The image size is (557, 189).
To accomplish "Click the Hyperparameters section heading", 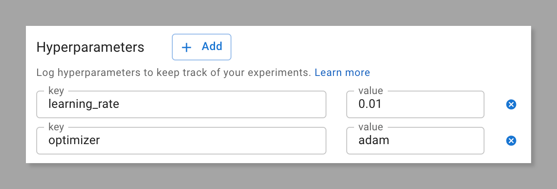I will coord(90,47).
